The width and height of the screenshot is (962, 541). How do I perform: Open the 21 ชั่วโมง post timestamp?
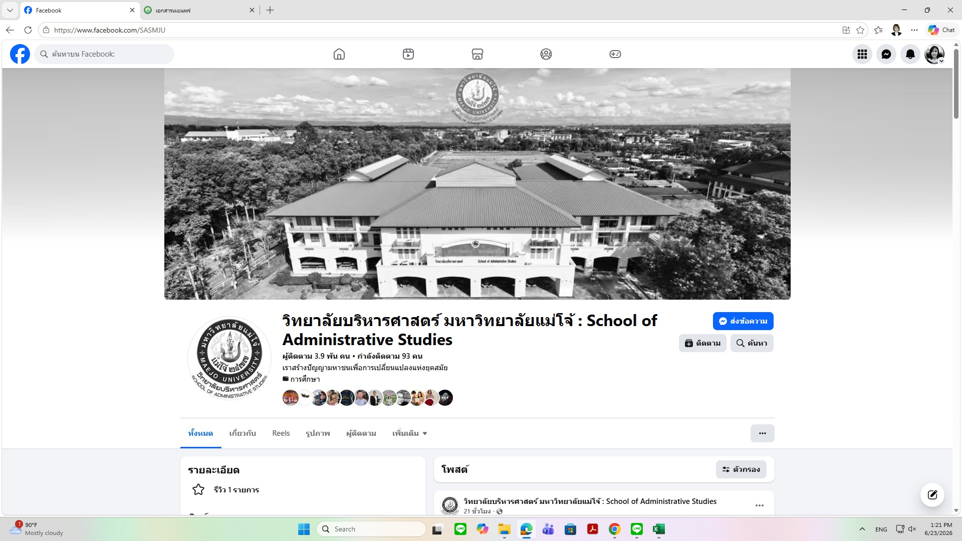click(x=477, y=511)
